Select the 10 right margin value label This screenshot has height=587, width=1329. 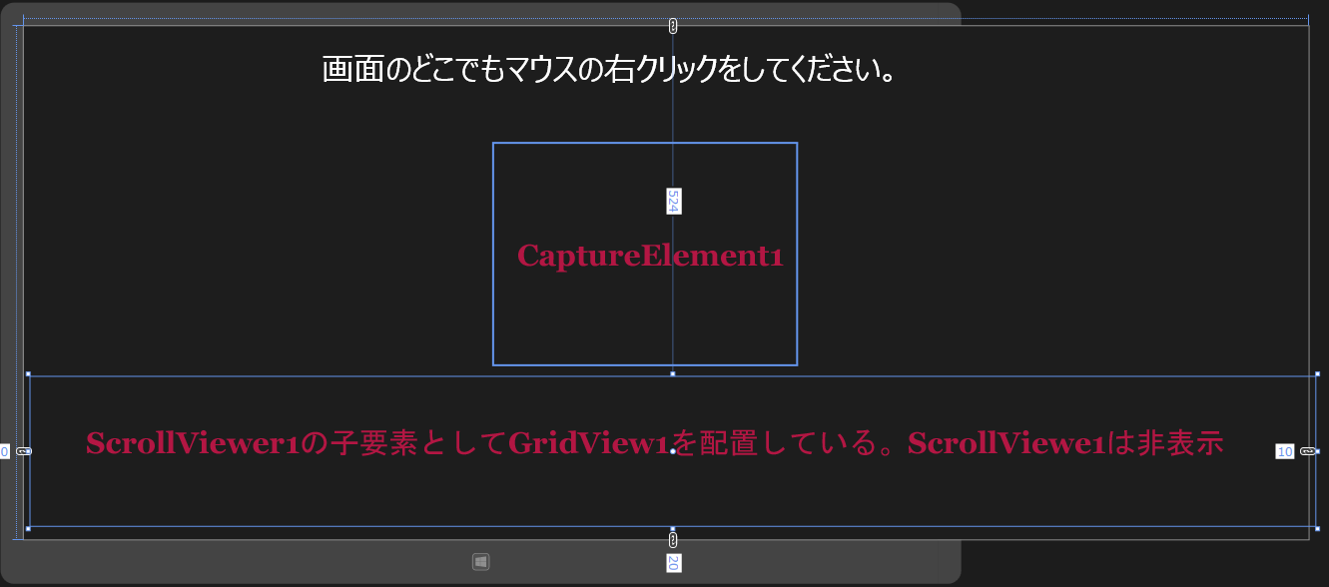point(1285,452)
